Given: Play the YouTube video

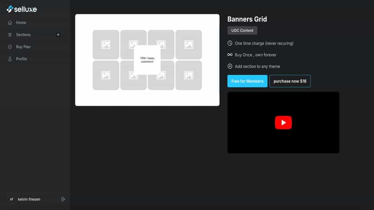Looking at the screenshot, I should click(283, 123).
